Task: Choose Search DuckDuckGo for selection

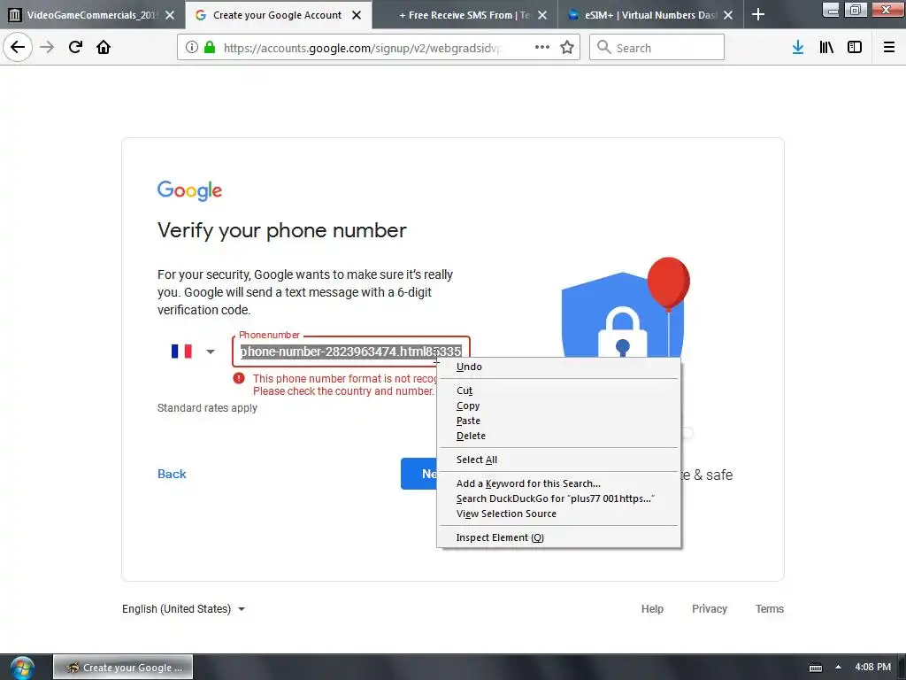Action: click(x=559, y=498)
